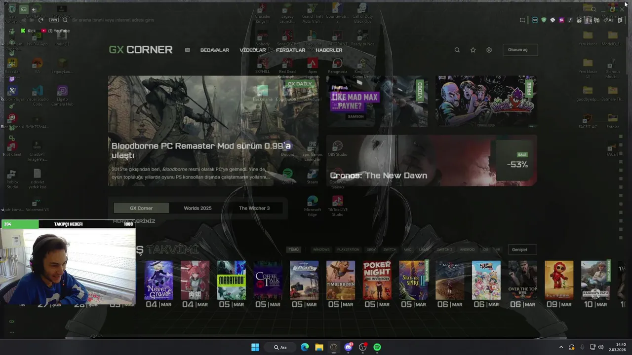Click the Spotify desktop shortcut
Screen dimensions: 632x355
(288, 177)
